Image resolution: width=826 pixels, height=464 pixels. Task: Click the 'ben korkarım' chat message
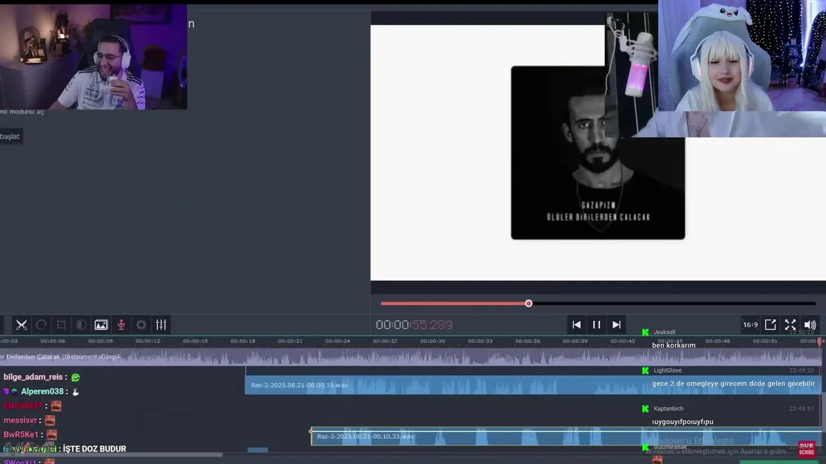[x=674, y=345]
